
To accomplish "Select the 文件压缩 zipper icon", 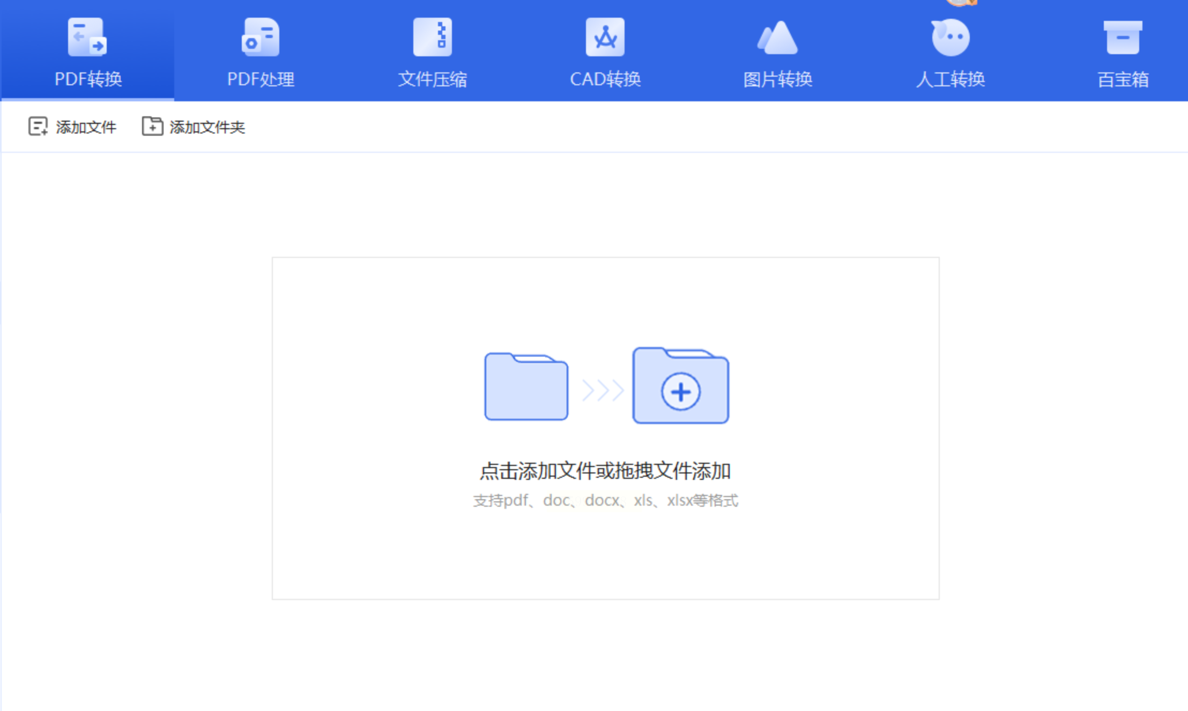I will [433, 37].
